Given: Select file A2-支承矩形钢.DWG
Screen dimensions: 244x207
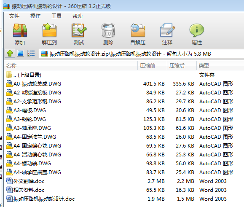Looking at the screenshot, I should click(x=37, y=102).
